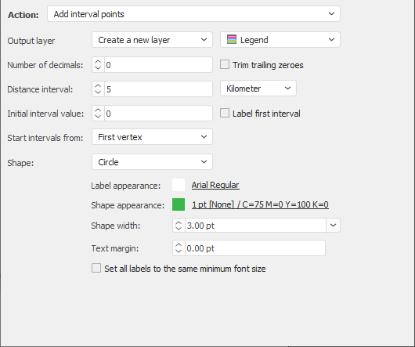Click the green Shape appearance color swatch
This screenshot has width=415, height=347.
[x=179, y=204]
